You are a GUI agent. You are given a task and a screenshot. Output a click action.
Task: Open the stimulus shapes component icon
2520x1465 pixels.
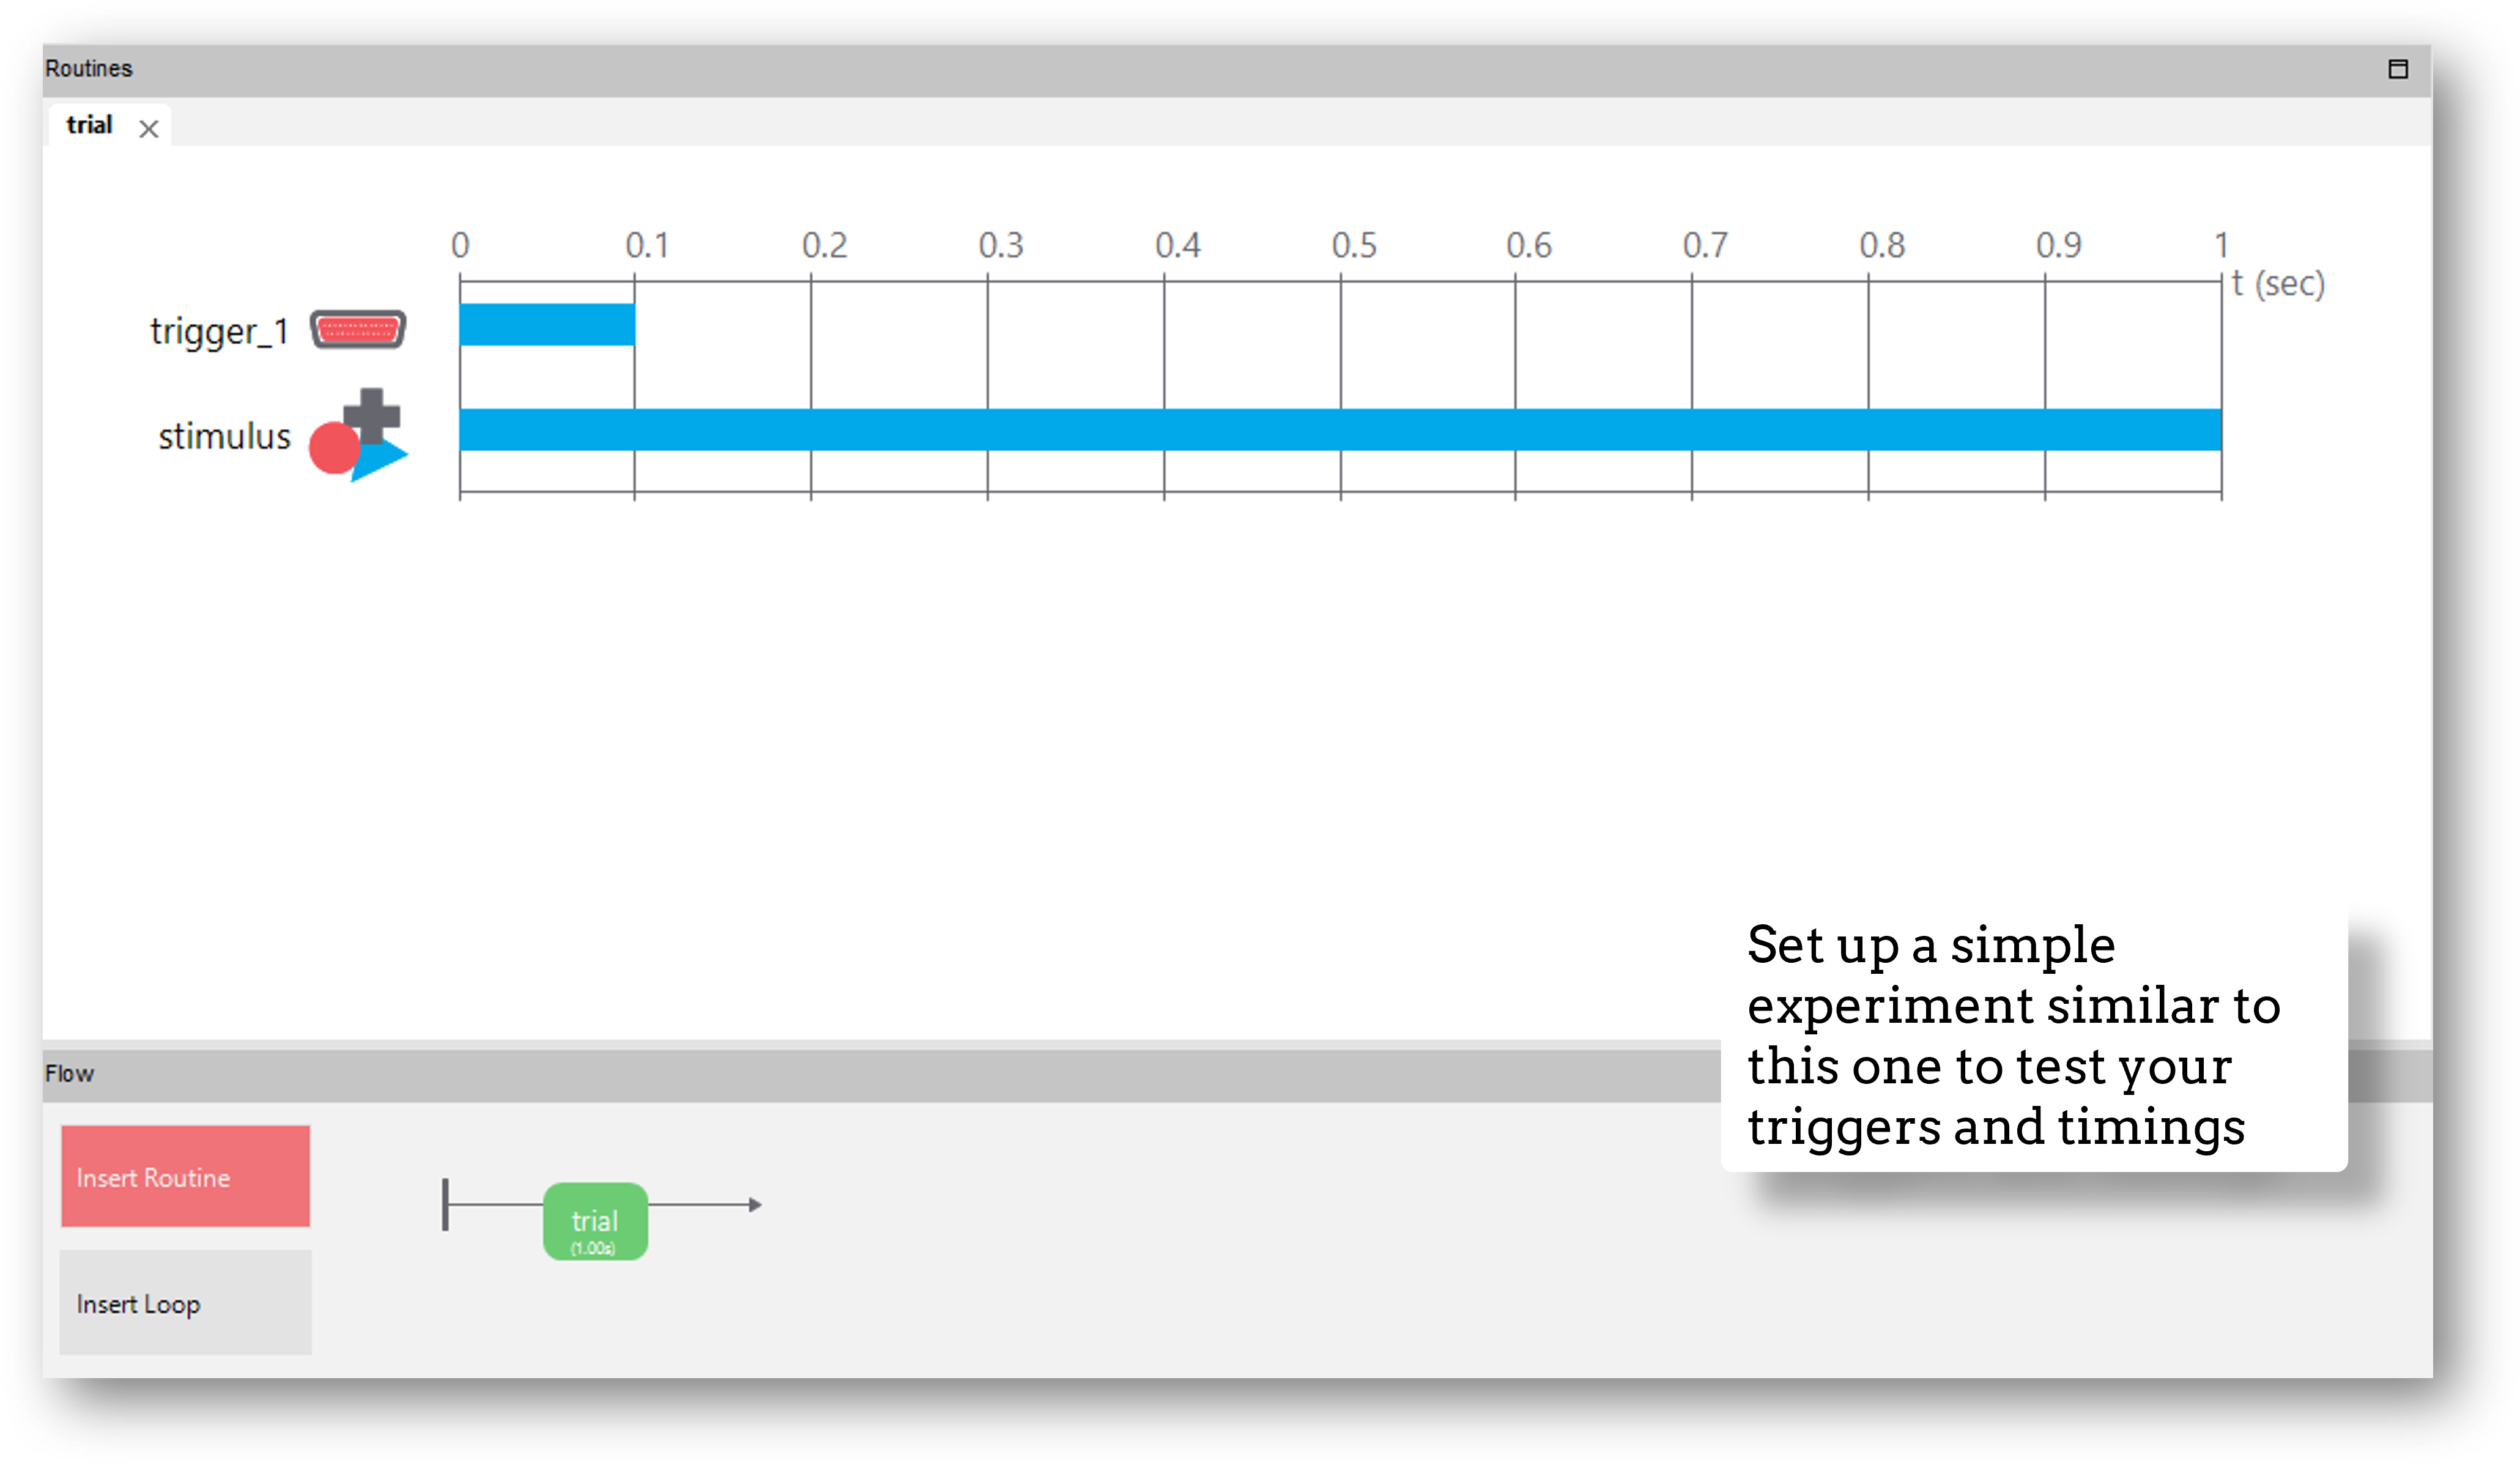[358, 434]
